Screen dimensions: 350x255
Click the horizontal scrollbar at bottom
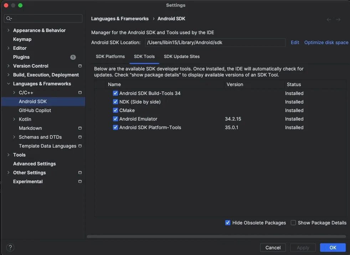(216, 237)
